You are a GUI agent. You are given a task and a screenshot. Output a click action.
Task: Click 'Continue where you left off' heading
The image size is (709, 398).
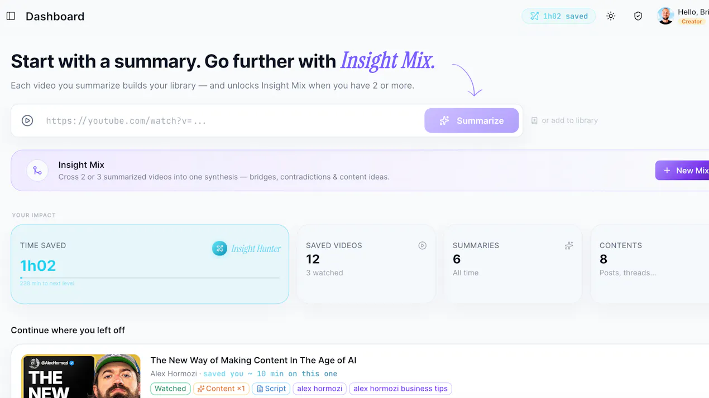pos(68,330)
